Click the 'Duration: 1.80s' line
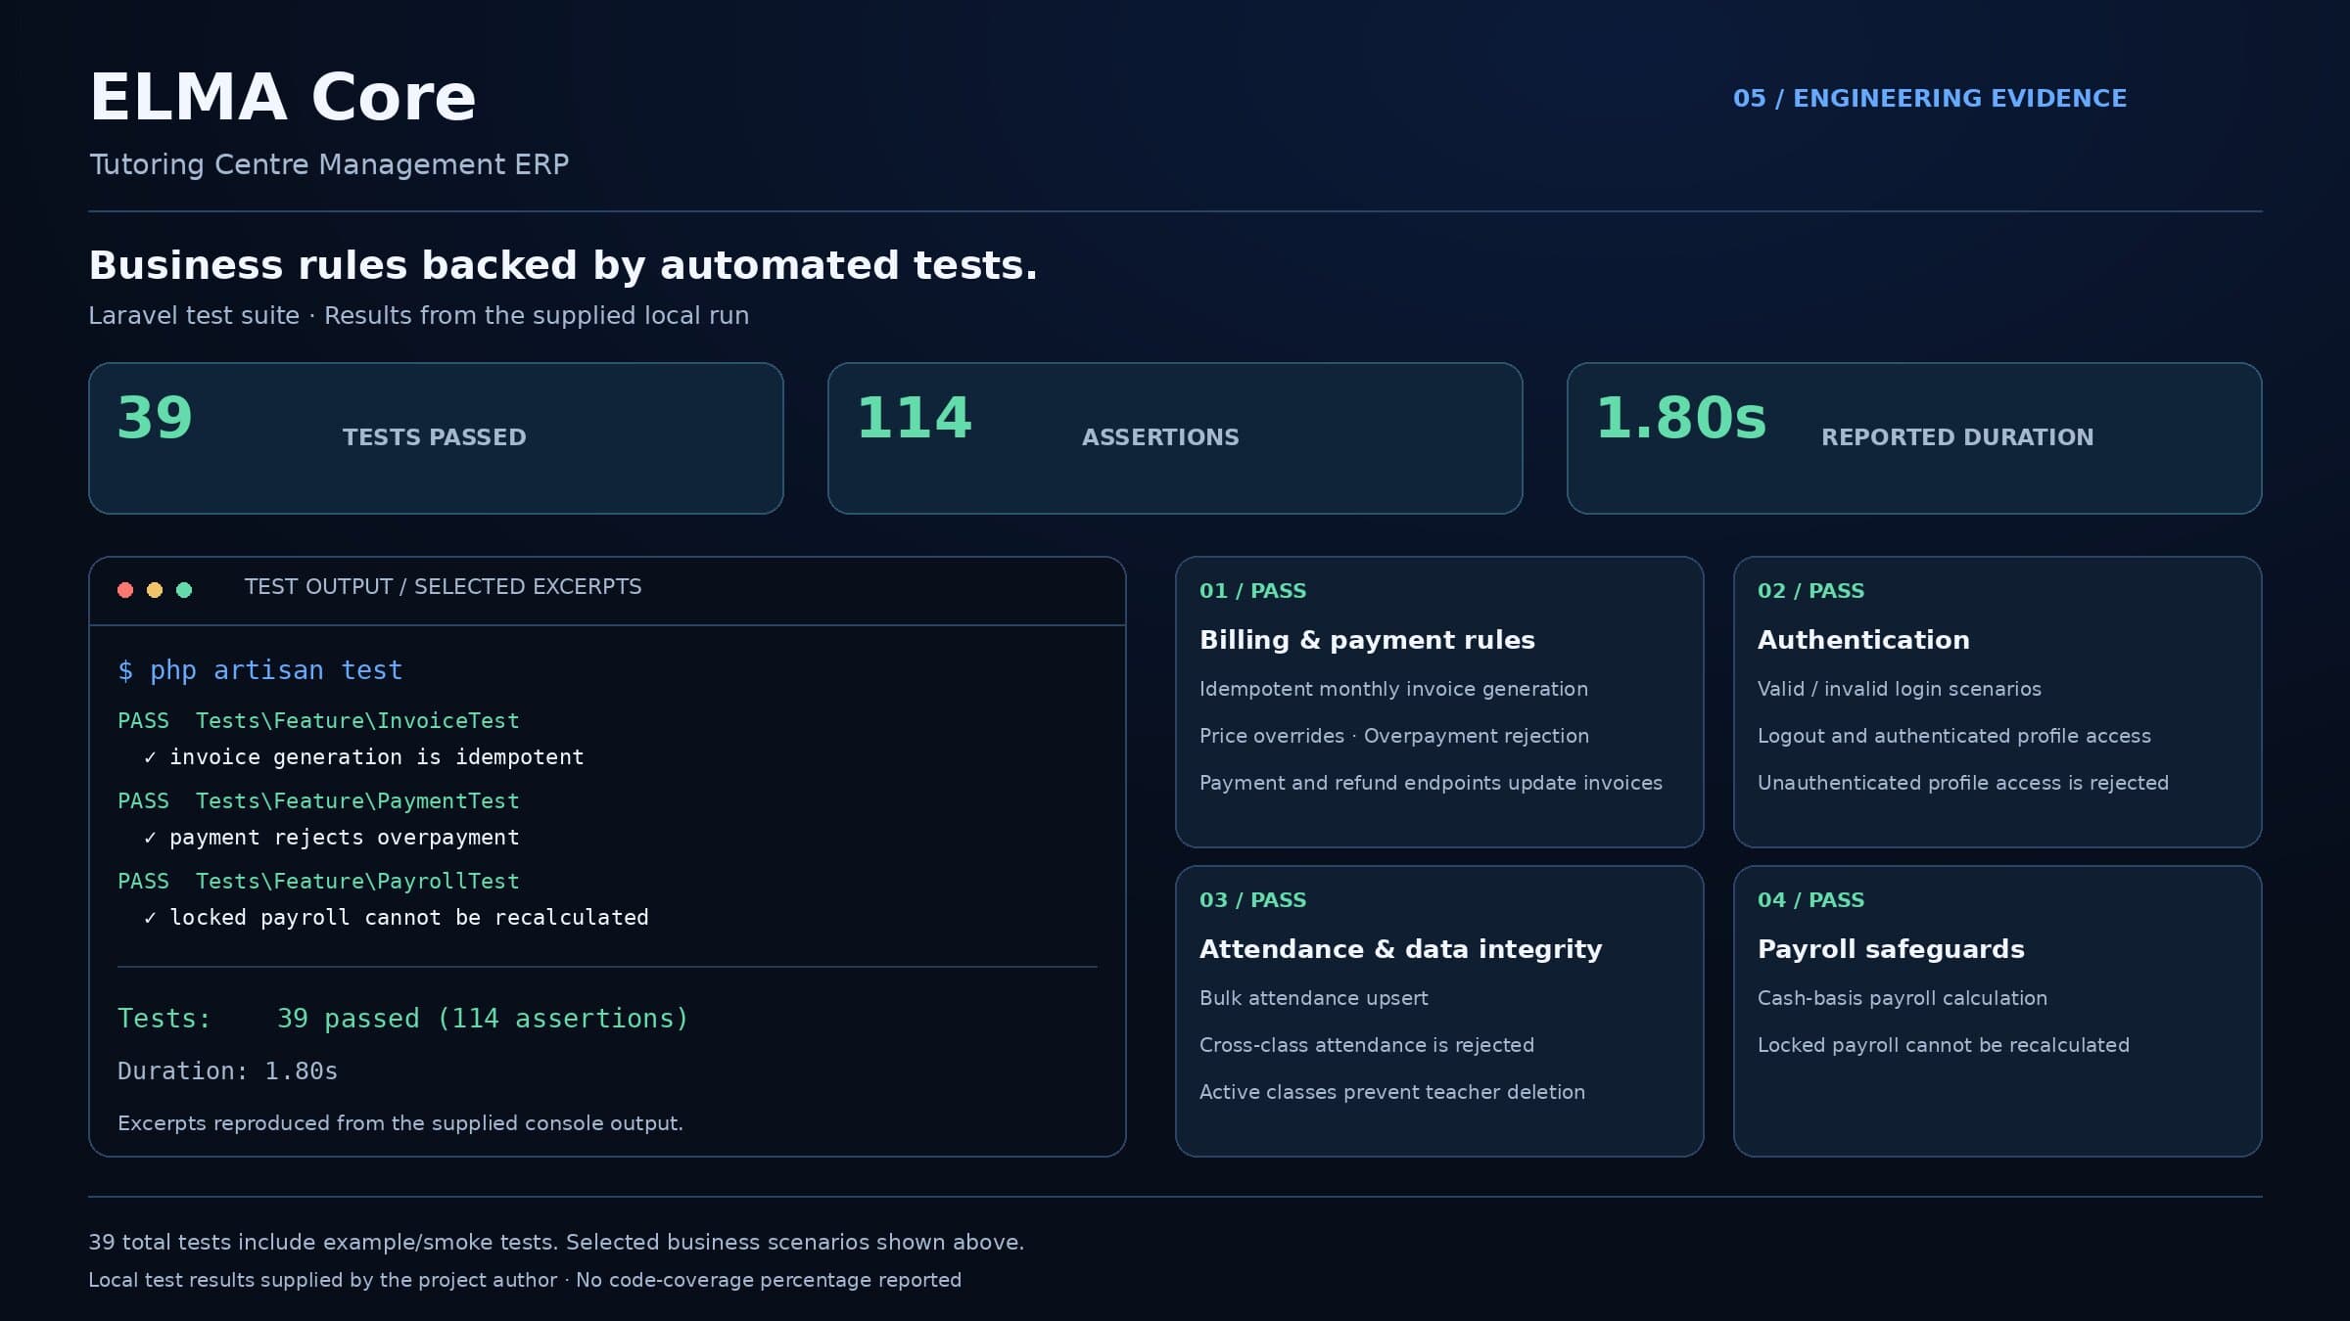This screenshot has height=1321, width=2350. click(227, 1071)
